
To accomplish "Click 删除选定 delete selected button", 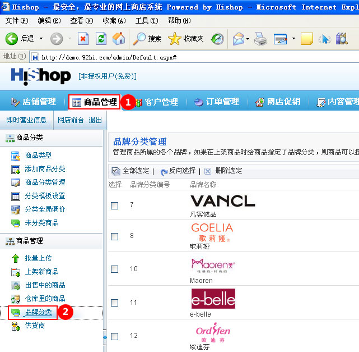I will tap(223, 171).
